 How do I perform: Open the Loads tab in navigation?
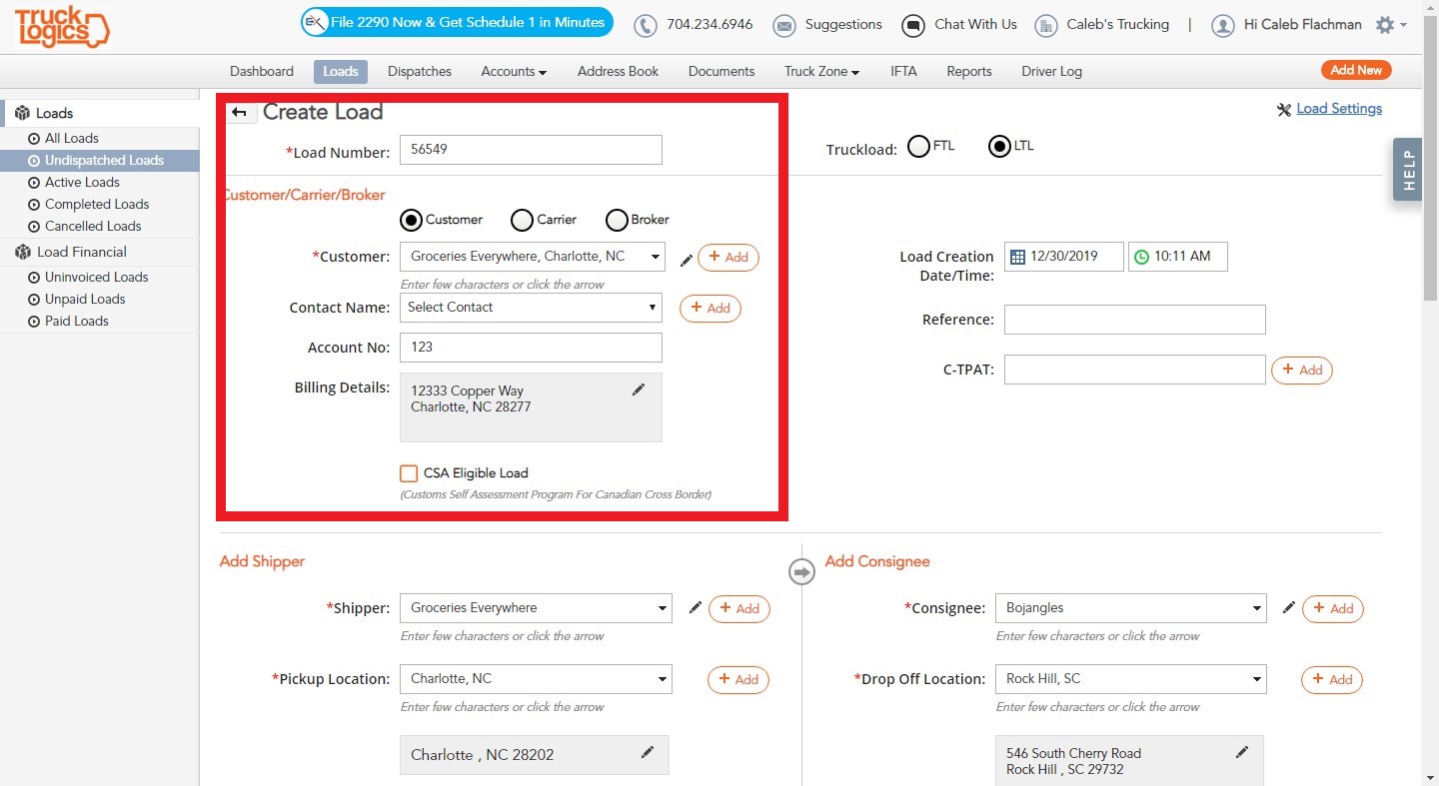341,71
